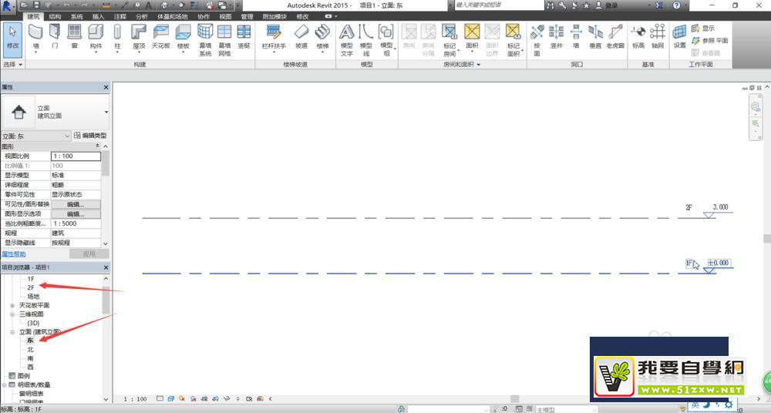The image size is (771, 413).
Task: Select the 天花板 (Ceiling) tool
Action: tap(161, 37)
